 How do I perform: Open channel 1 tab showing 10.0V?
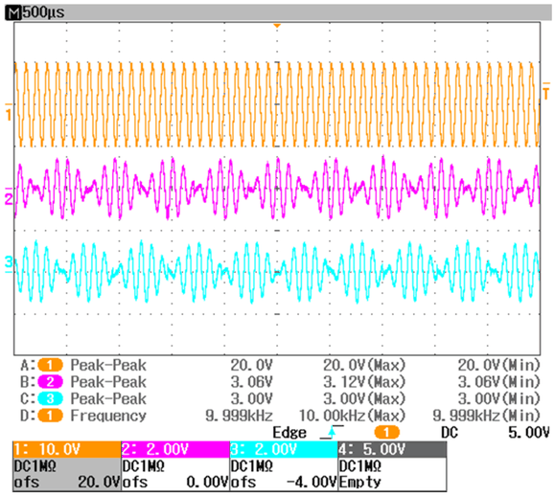click(x=67, y=450)
